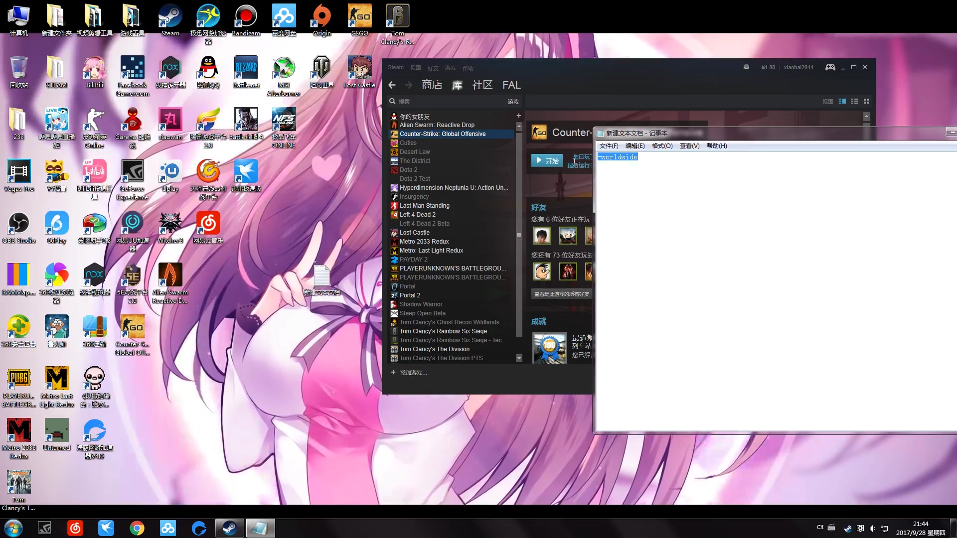Open Steam menu in Steam window
The width and height of the screenshot is (957, 538).
(396, 67)
